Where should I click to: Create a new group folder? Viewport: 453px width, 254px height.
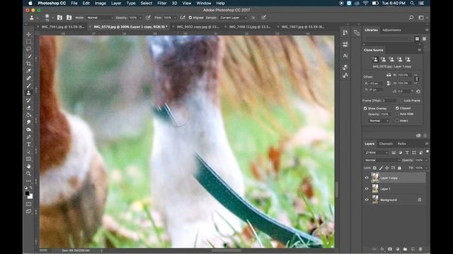405,249
